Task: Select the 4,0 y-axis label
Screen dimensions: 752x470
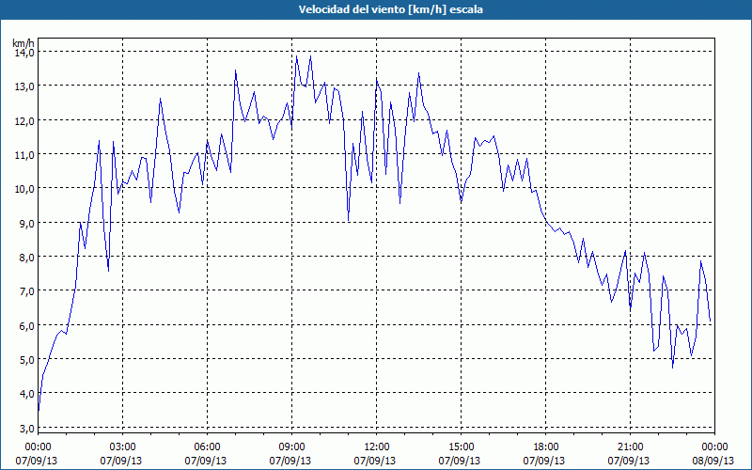Action: 26,394
